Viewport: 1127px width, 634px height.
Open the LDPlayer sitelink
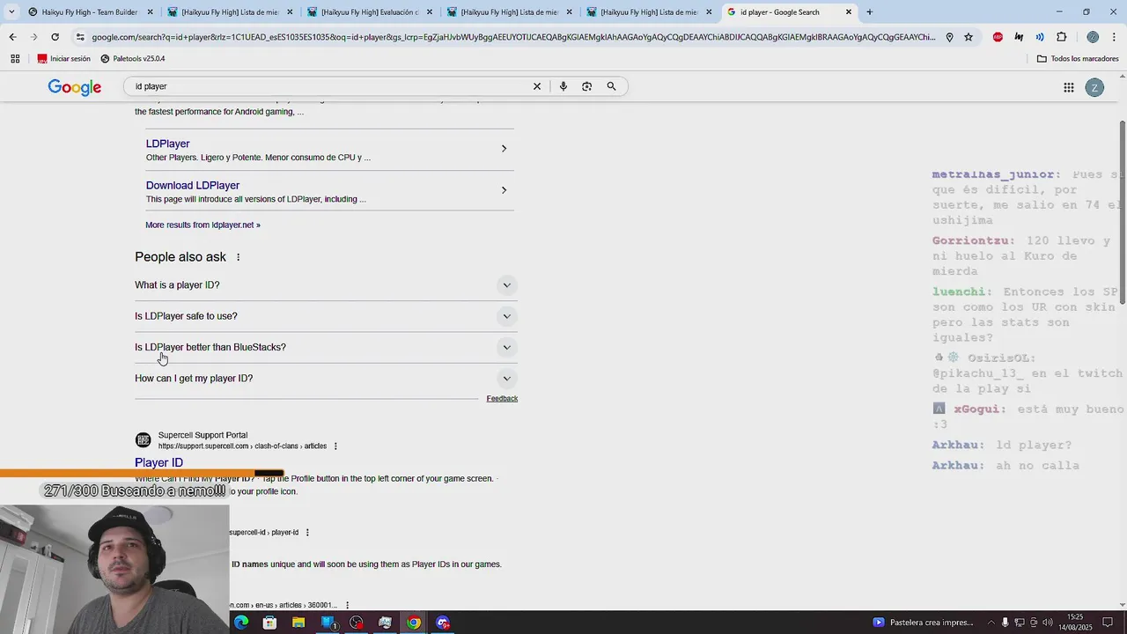pyautogui.click(x=167, y=144)
